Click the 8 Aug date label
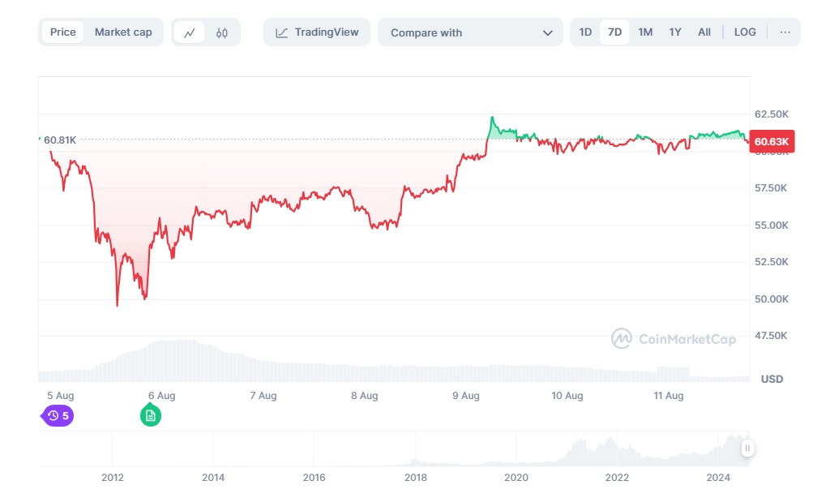 click(365, 396)
